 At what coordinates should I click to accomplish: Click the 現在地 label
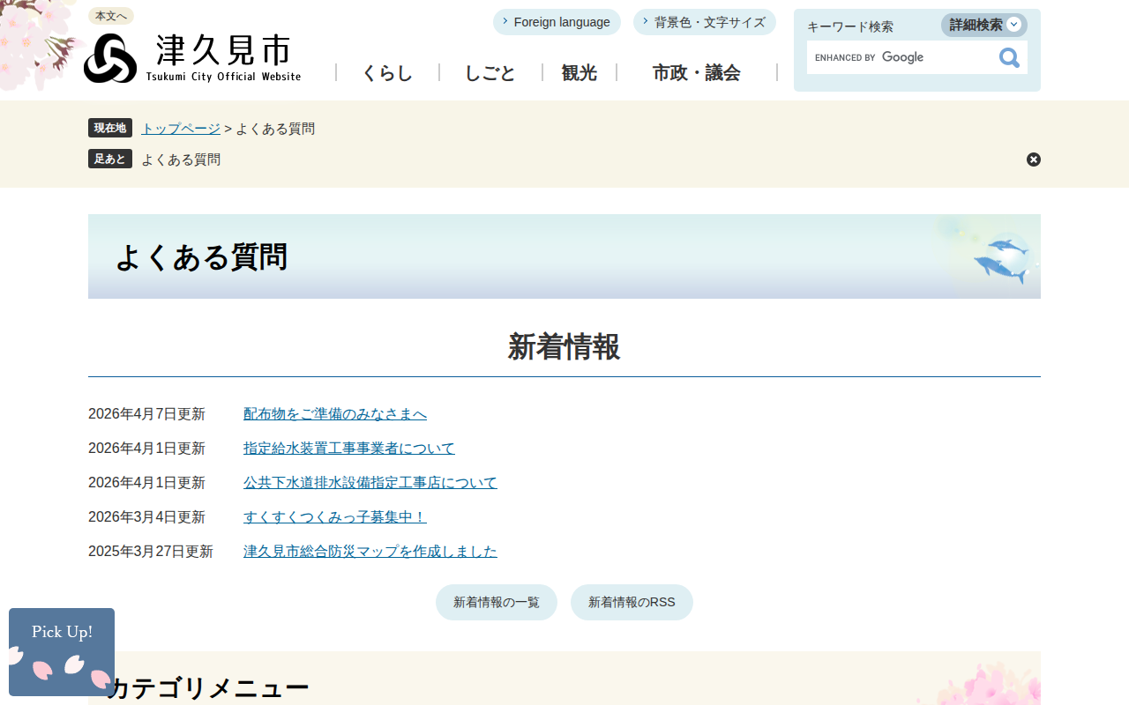(110, 128)
